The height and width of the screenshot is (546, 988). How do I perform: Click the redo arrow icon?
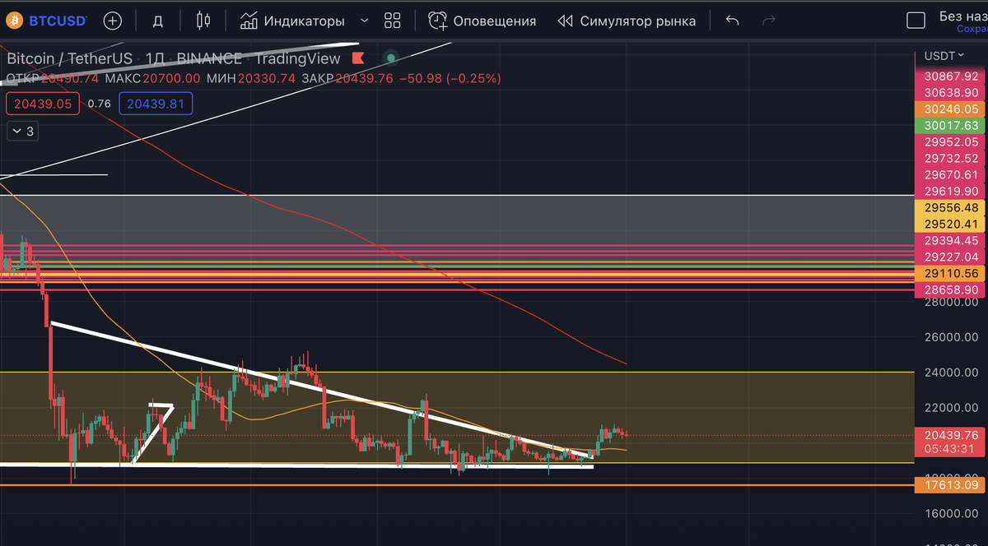click(767, 20)
